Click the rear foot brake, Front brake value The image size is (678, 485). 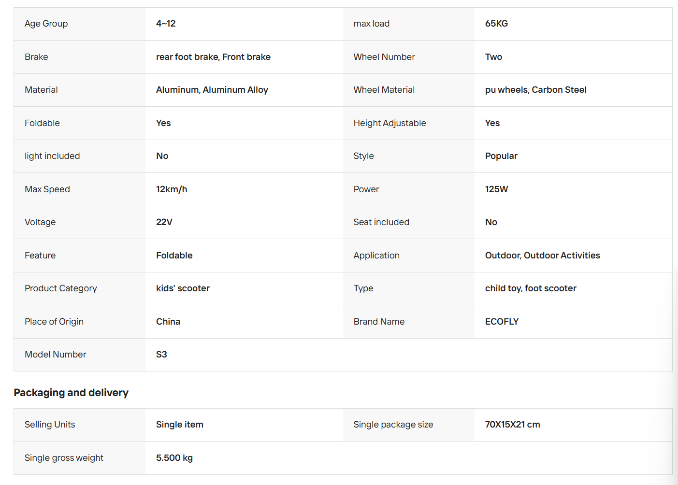coord(213,57)
